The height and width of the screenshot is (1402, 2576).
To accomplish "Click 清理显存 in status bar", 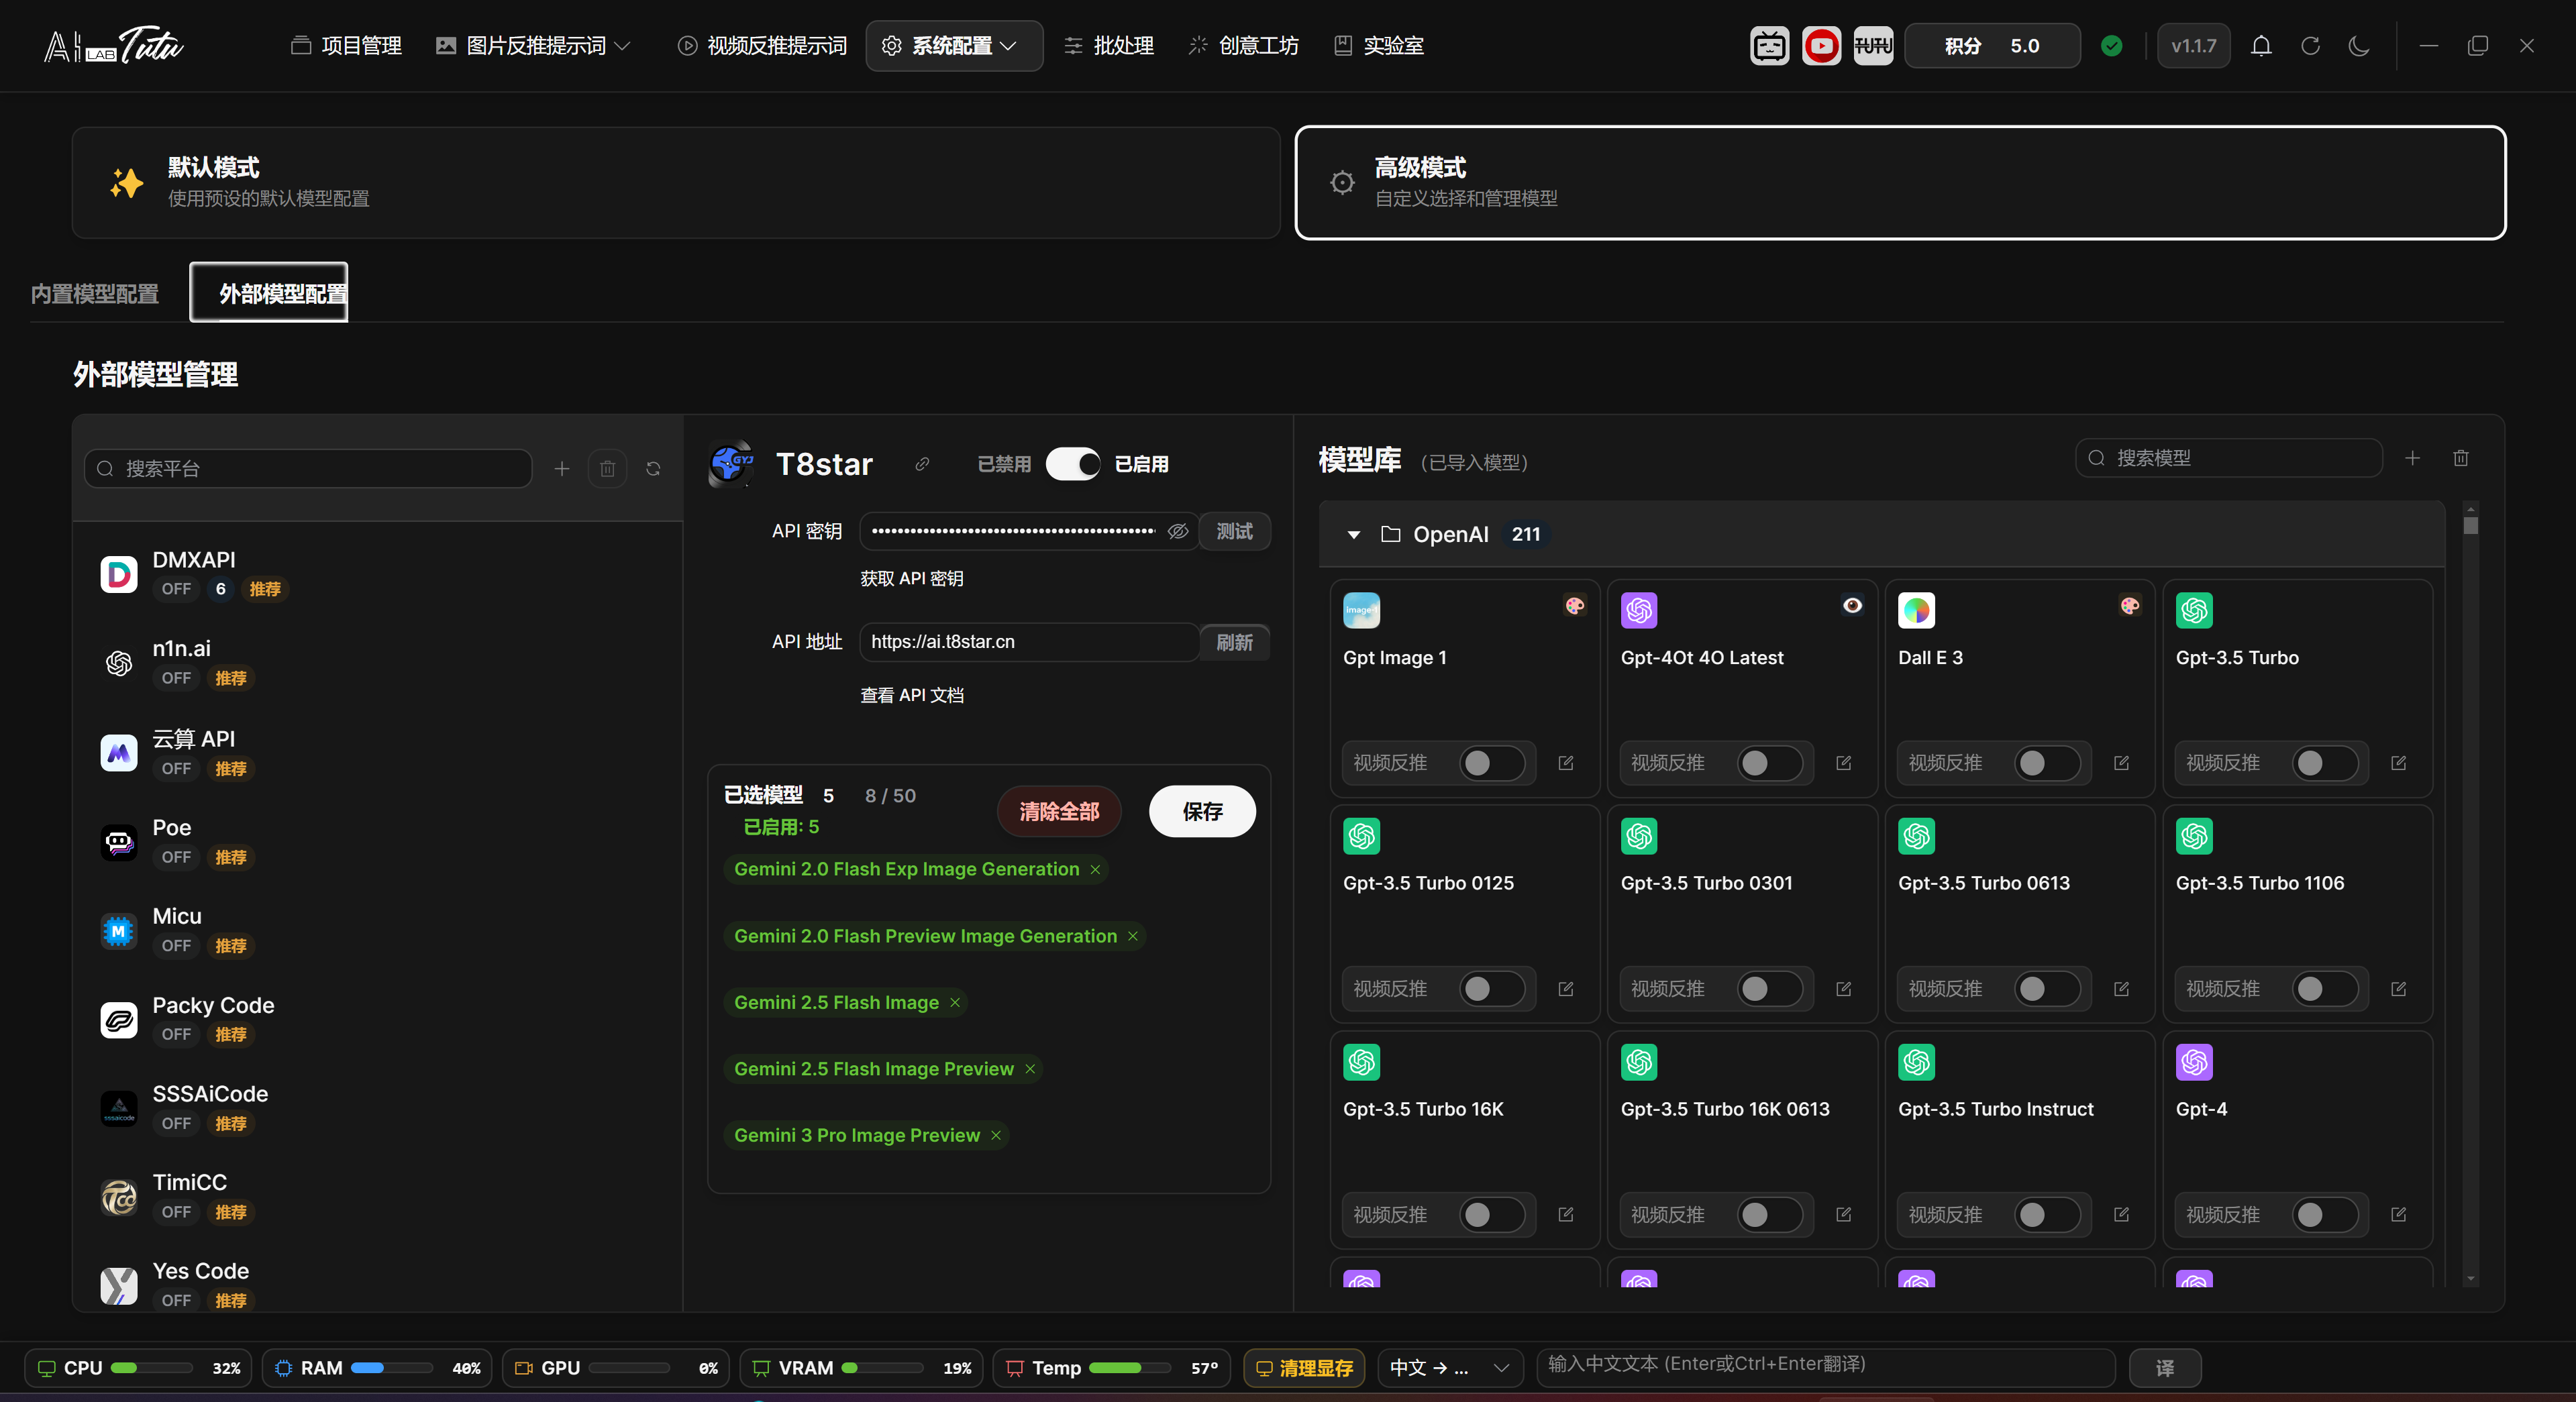I will tap(1305, 1368).
